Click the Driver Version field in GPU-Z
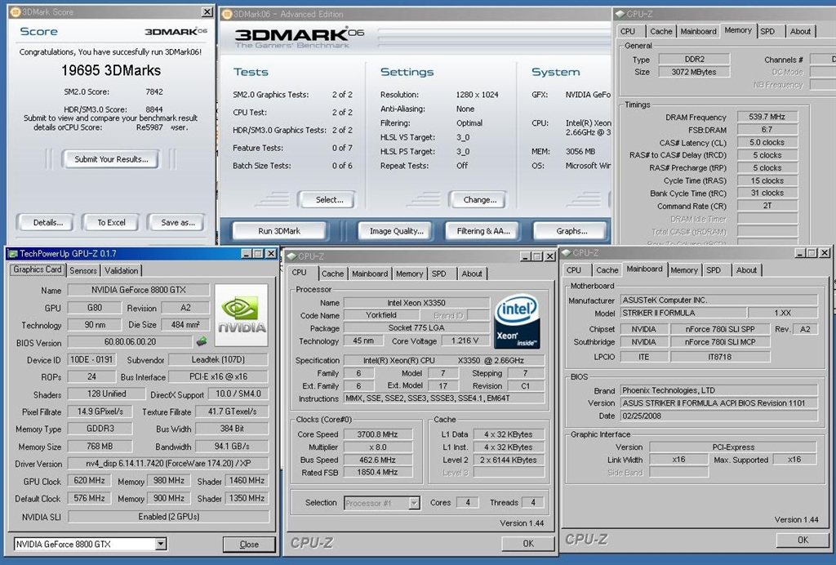The width and height of the screenshot is (836, 565). click(168, 464)
